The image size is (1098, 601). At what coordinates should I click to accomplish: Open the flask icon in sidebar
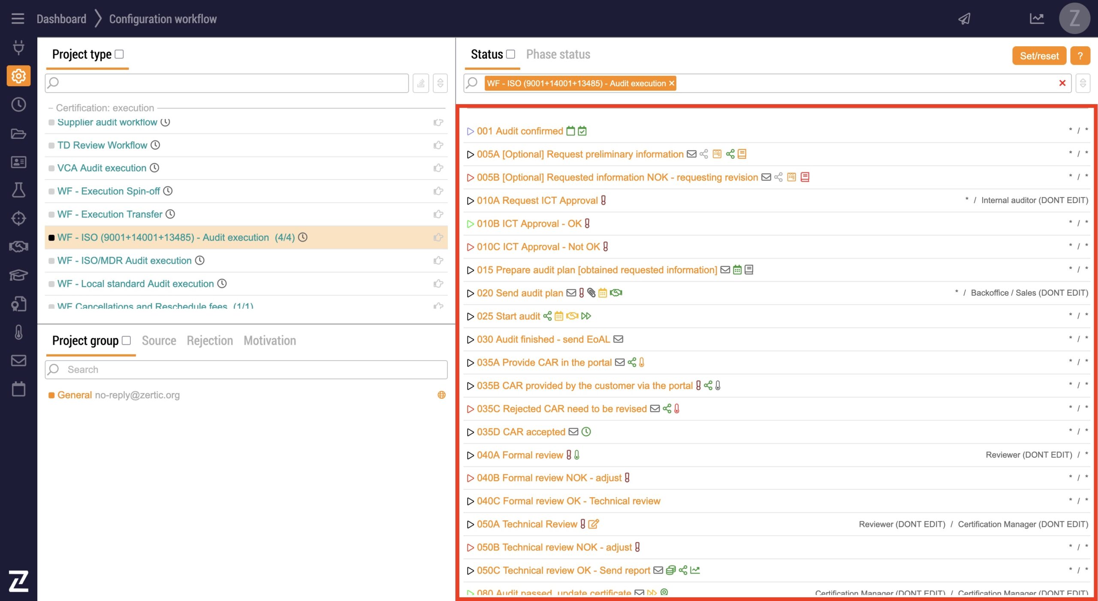click(x=18, y=190)
